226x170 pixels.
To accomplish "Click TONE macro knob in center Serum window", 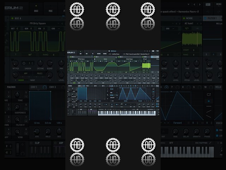I will click(x=73, y=89).
